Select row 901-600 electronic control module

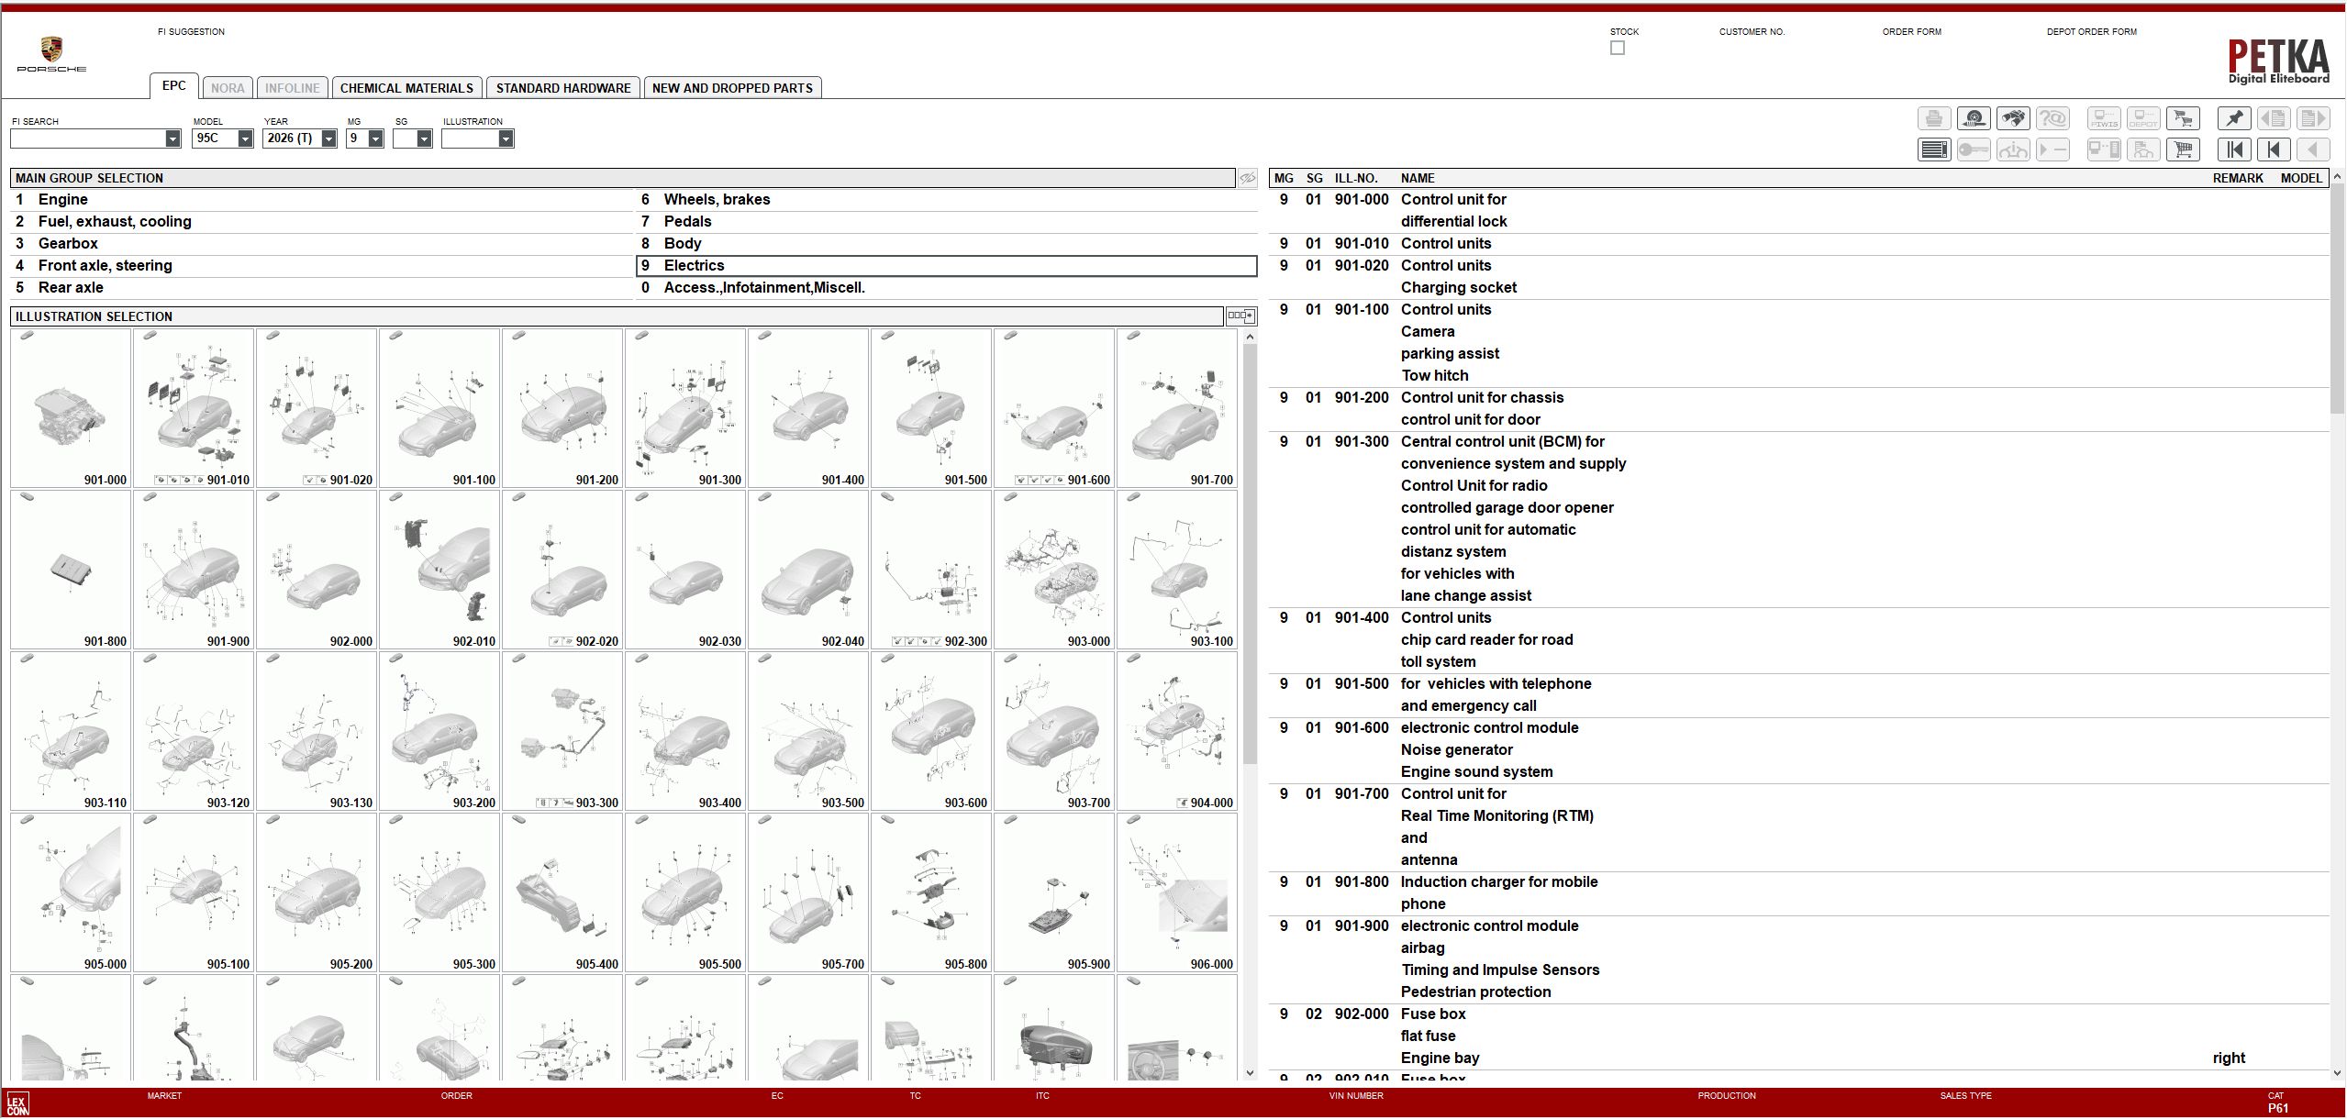point(1799,750)
